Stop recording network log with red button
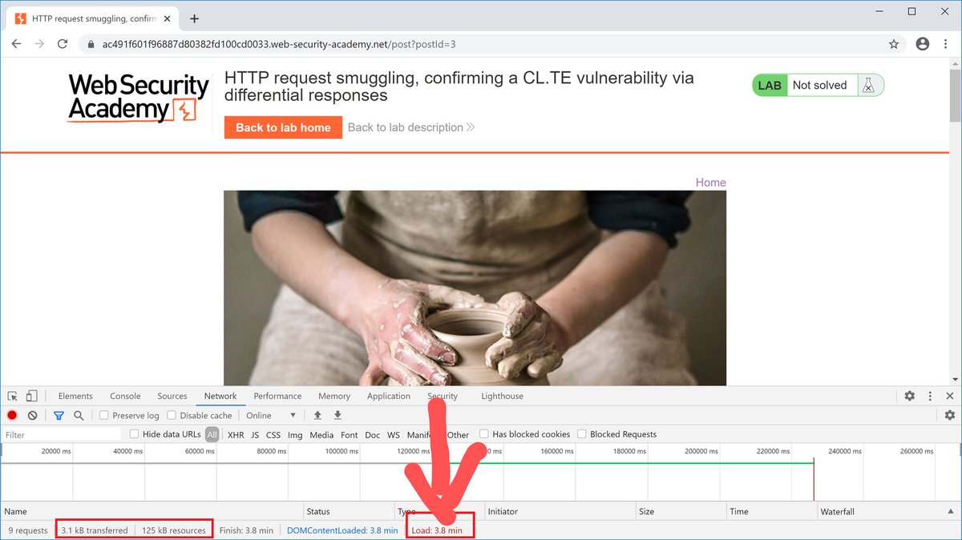The height and width of the screenshot is (540, 962). (12, 415)
